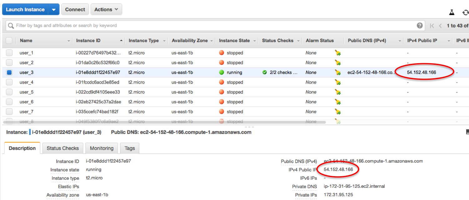Image resolution: width=469 pixels, height=200 pixels.
Task: Click the flask experiments icon
Action: point(451,13)
